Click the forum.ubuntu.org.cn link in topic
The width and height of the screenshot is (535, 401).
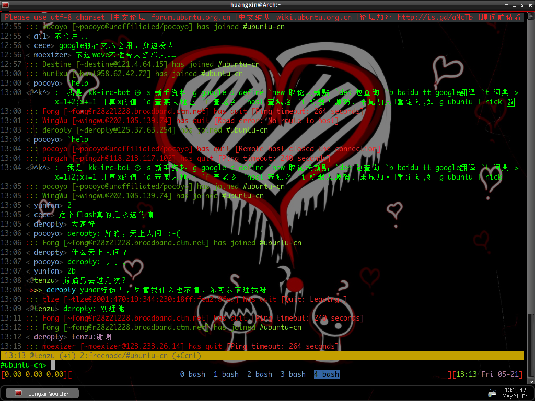(x=191, y=17)
